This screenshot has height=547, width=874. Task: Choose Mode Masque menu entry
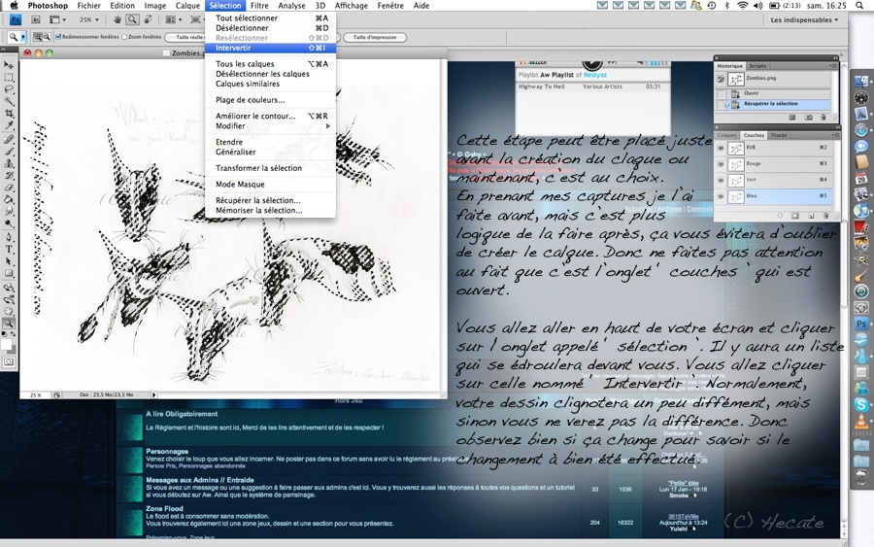[270, 184]
